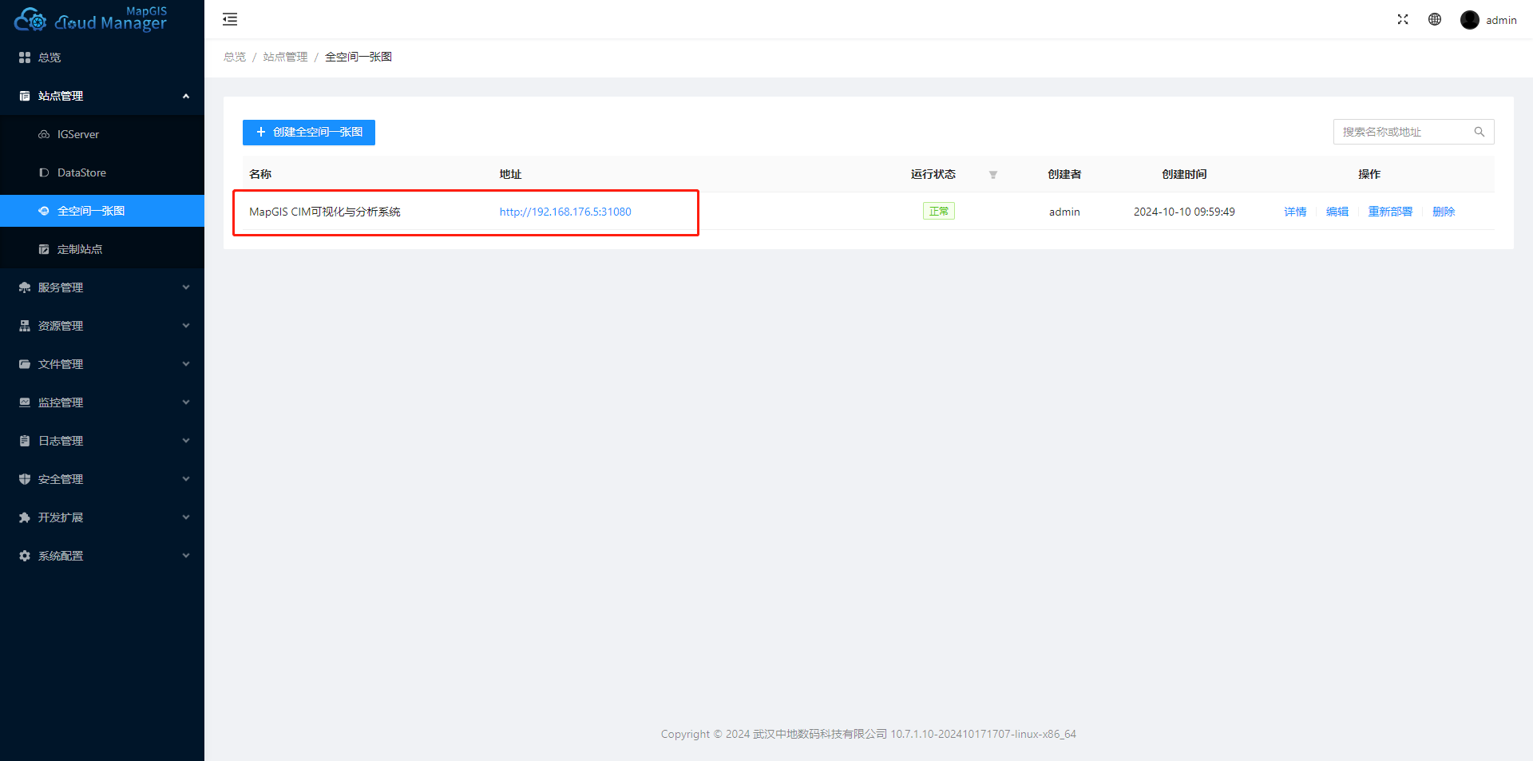Expand the 系统配置 menu arrow

[186, 556]
